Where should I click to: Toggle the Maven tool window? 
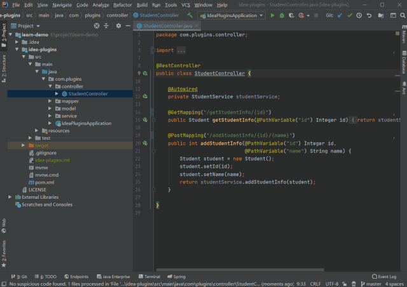point(403,37)
